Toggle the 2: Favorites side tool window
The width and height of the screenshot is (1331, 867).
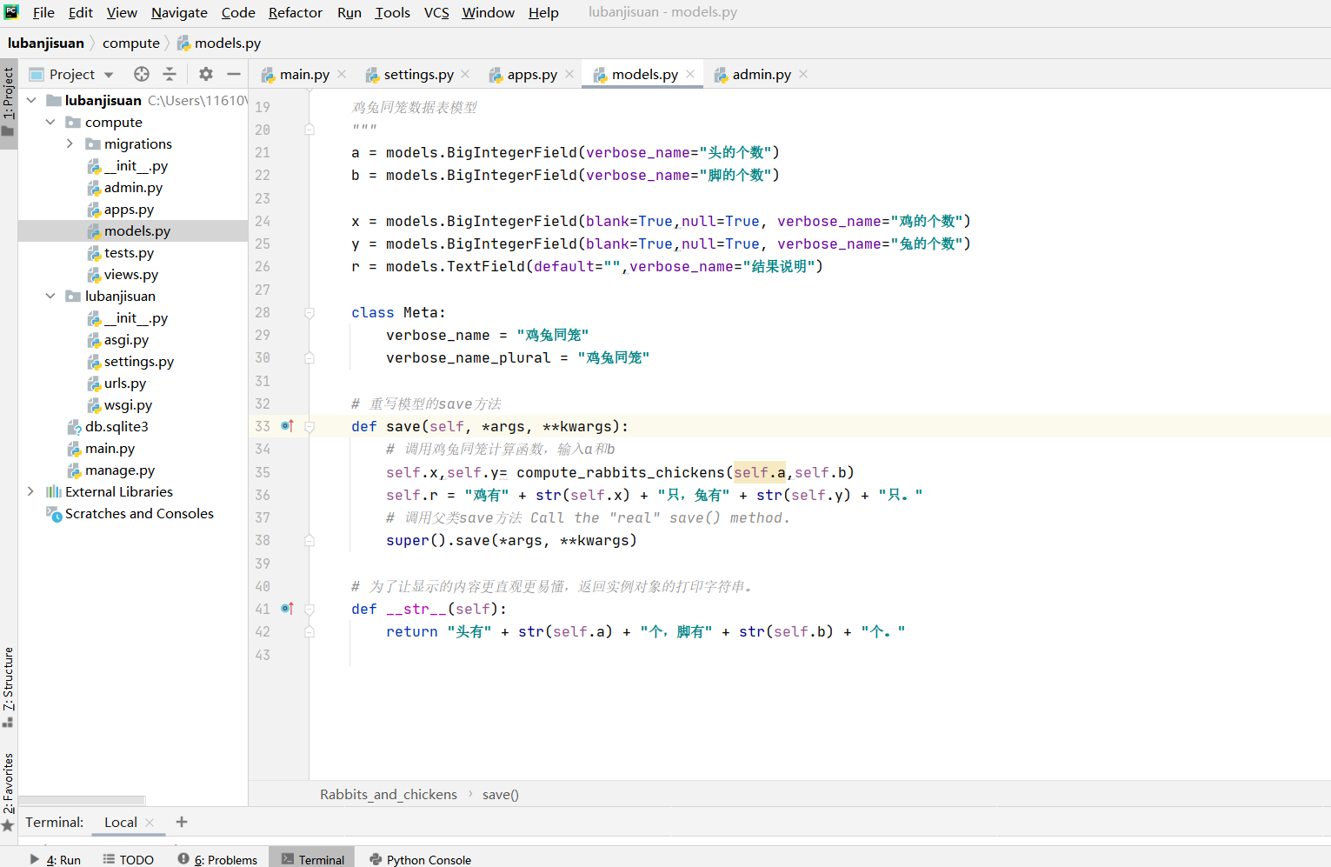pyautogui.click(x=9, y=790)
